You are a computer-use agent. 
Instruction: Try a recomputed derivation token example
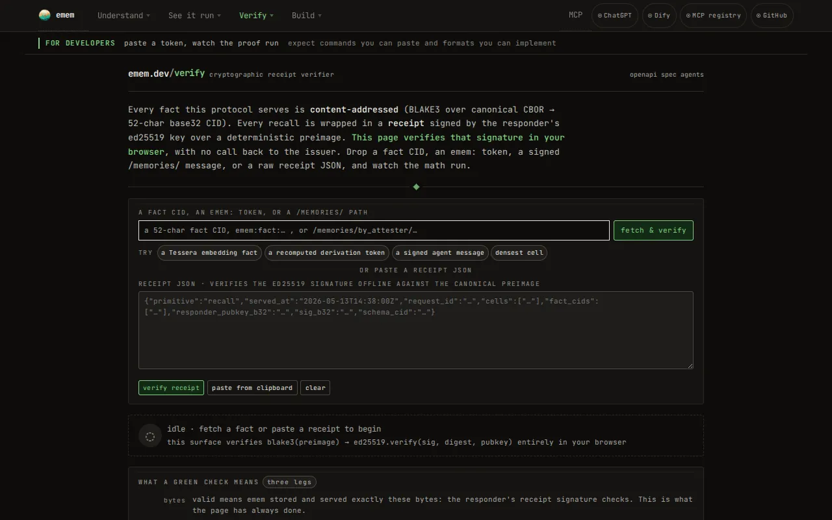pos(326,253)
